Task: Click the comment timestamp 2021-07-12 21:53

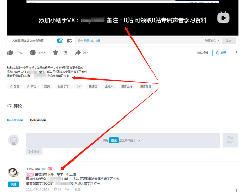Action: [38, 189]
